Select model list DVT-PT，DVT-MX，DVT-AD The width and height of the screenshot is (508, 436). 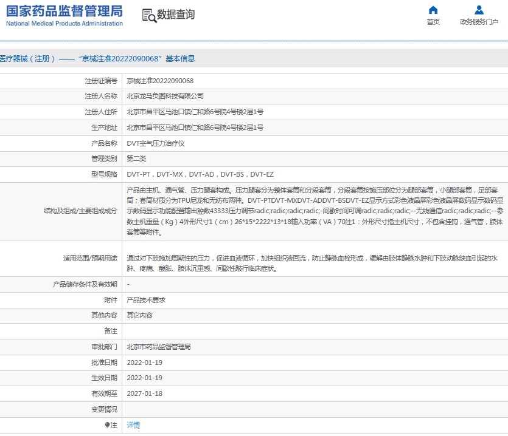click(x=170, y=174)
